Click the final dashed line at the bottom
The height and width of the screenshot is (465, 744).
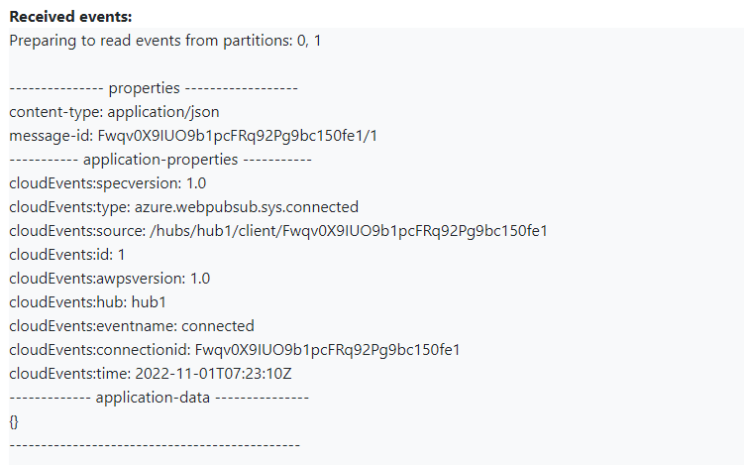[x=154, y=445]
